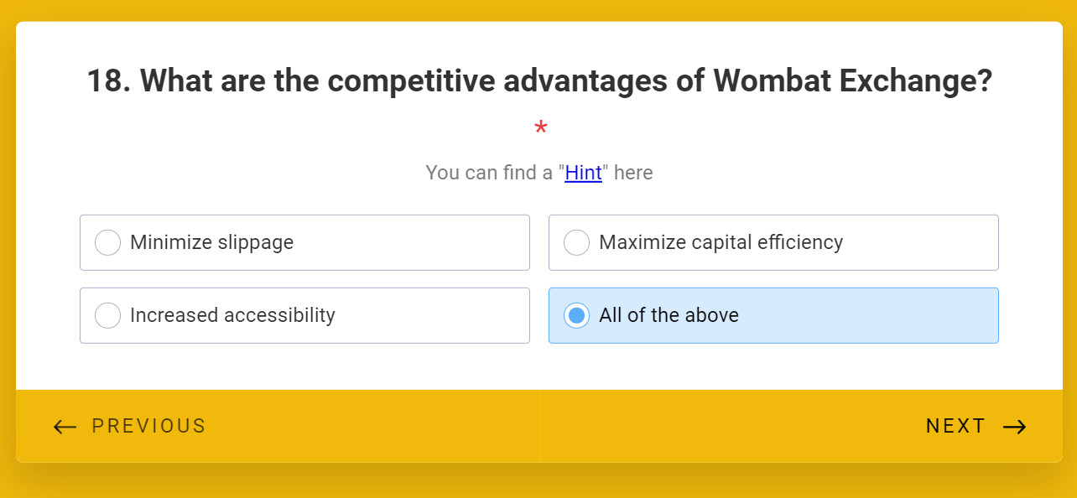Click the selected "All of the above" radio

576,316
